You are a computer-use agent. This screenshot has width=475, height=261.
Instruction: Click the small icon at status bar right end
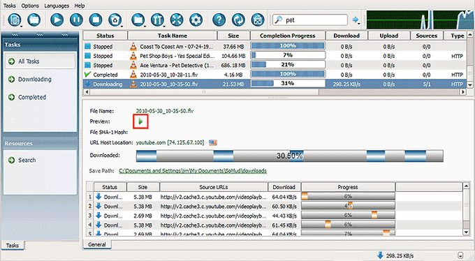[x=461, y=255]
